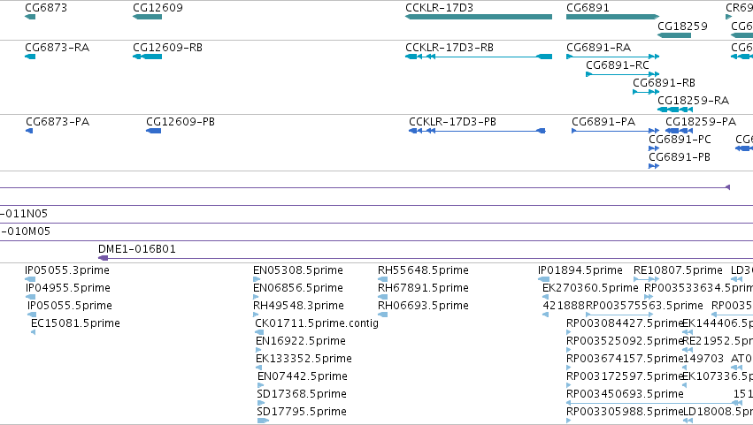This screenshot has width=753, height=425.
Task: Click EST IP05055.3prime
Action: pos(67,270)
